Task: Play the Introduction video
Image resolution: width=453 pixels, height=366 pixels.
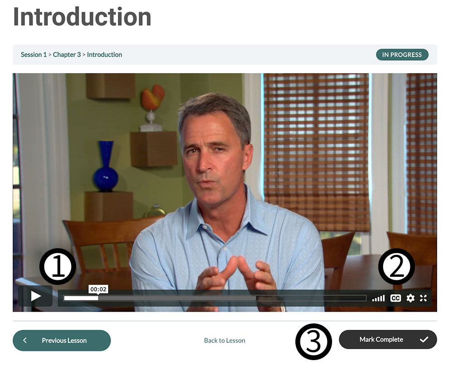Action: (x=35, y=296)
